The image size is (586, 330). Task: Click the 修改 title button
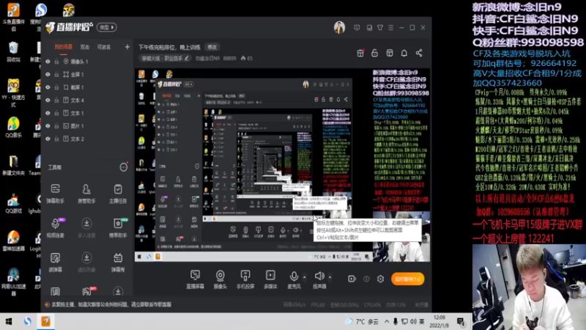point(212,47)
